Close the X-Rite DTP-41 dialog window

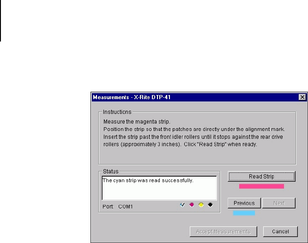(302, 97)
